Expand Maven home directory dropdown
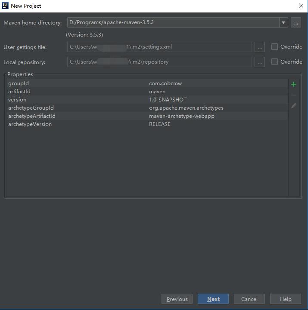The width and height of the screenshot is (308, 310). coord(283,23)
